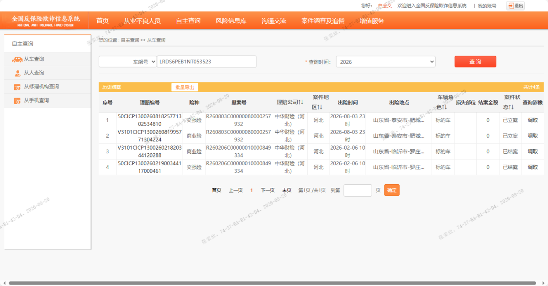Sort by 理赔公司 column arrows
The image size is (548, 286).
click(301, 102)
